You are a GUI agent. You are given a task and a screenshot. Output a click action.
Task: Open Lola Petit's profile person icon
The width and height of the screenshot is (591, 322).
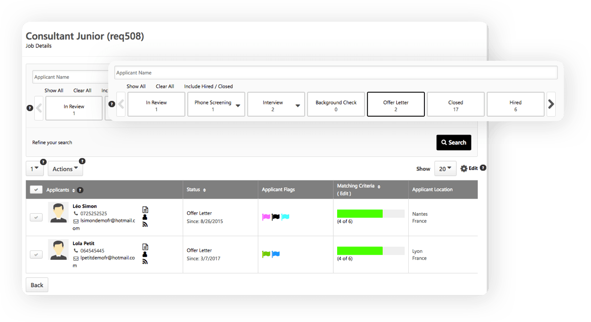pyautogui.click(x=145, y=254)
